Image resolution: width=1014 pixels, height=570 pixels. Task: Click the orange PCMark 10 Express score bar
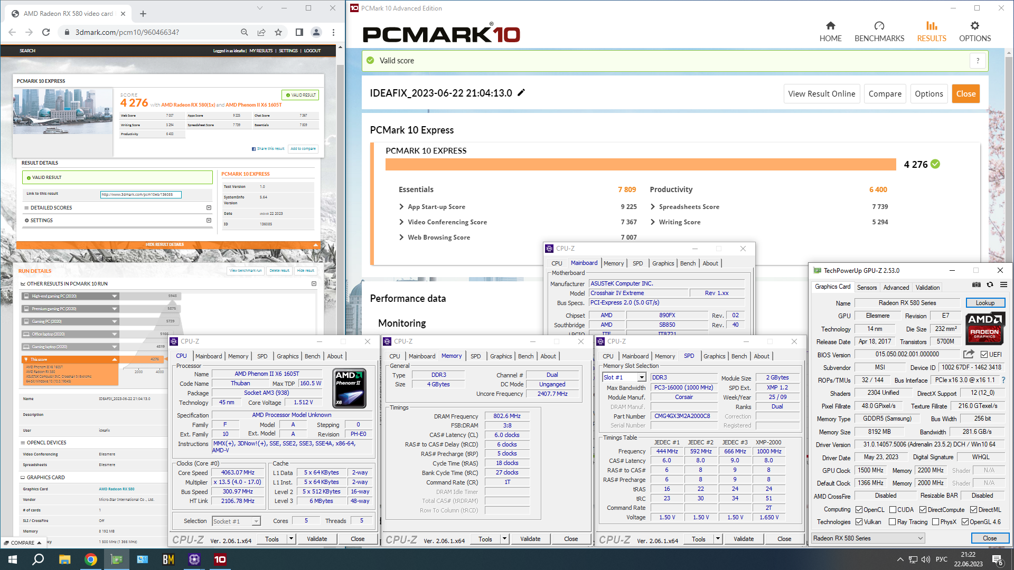640,165
